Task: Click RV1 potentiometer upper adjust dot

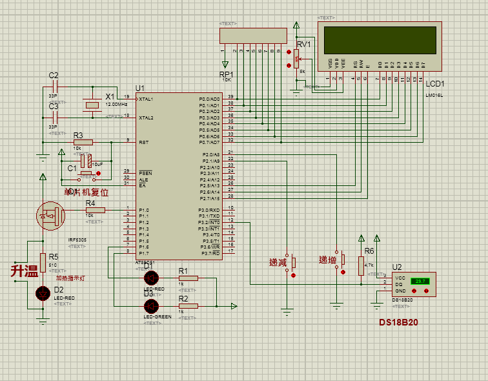Action: pos(289,53)
